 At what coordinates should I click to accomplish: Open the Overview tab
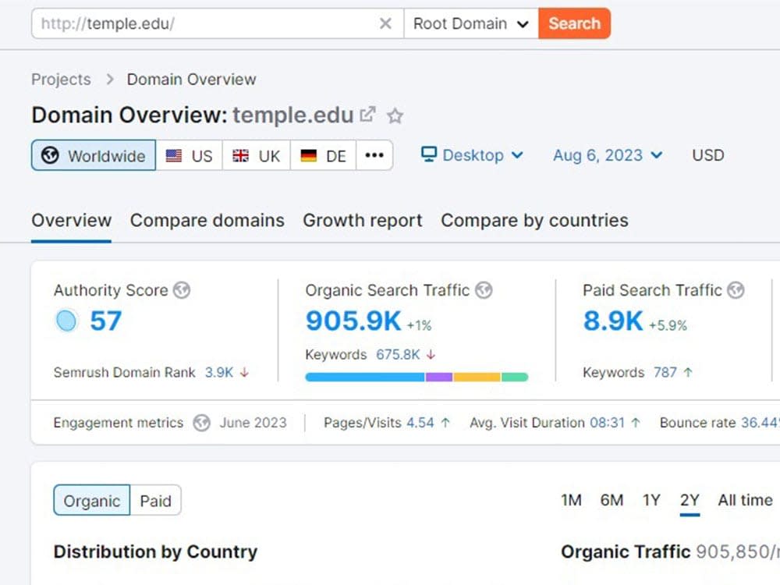coord(71,221)
